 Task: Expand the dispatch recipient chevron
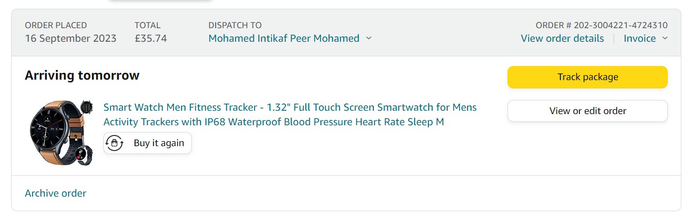point(369,38)
